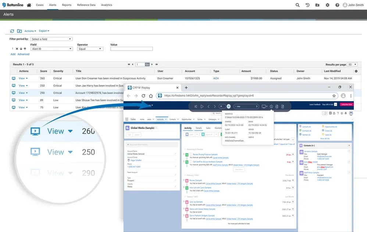Open the John Smith user menu
The height and width of the screenshot is (232, 367).
pyautogui.click(x=353, y=5)
